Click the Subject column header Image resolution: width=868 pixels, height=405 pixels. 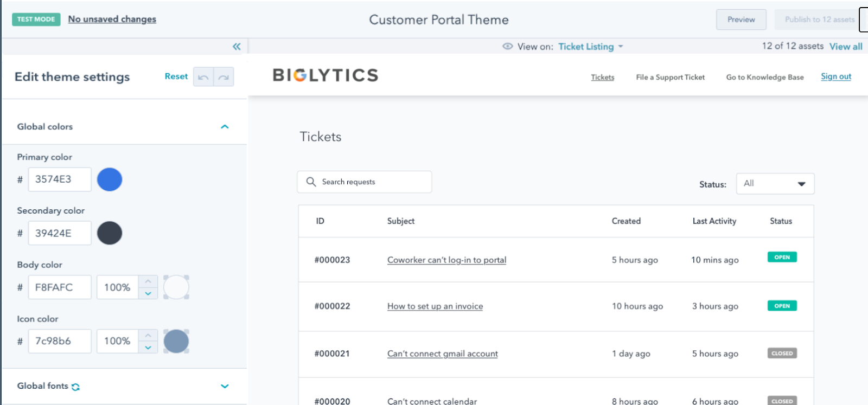(401, 221)
